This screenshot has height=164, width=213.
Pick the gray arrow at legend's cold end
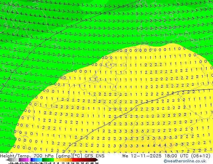click(8, 160)
